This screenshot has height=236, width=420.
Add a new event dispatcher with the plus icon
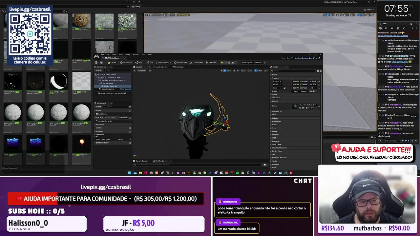point(130,143)
